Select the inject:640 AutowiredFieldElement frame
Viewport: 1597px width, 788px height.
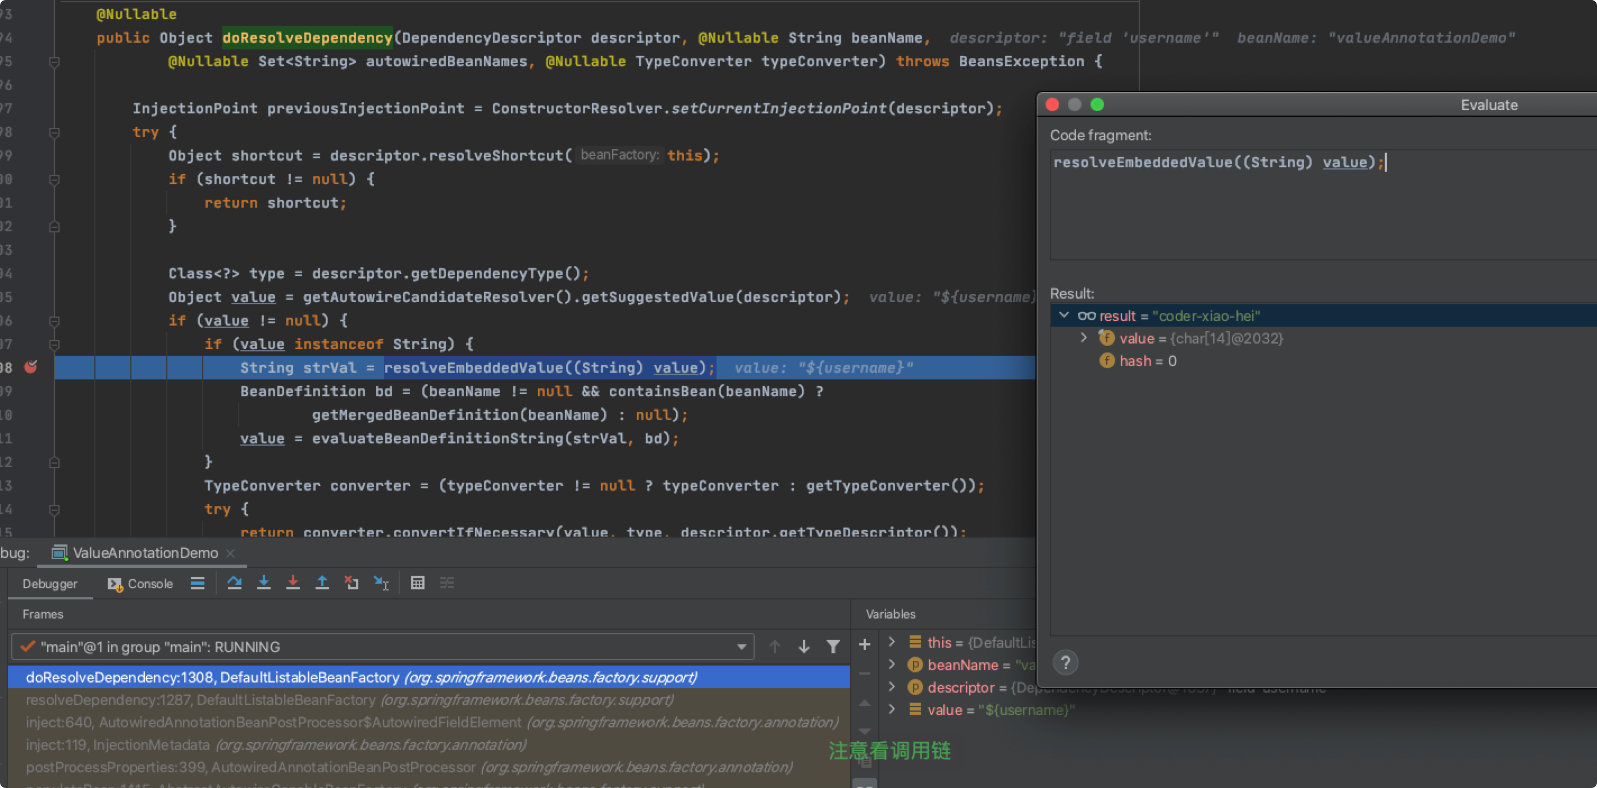coord(428,722)
